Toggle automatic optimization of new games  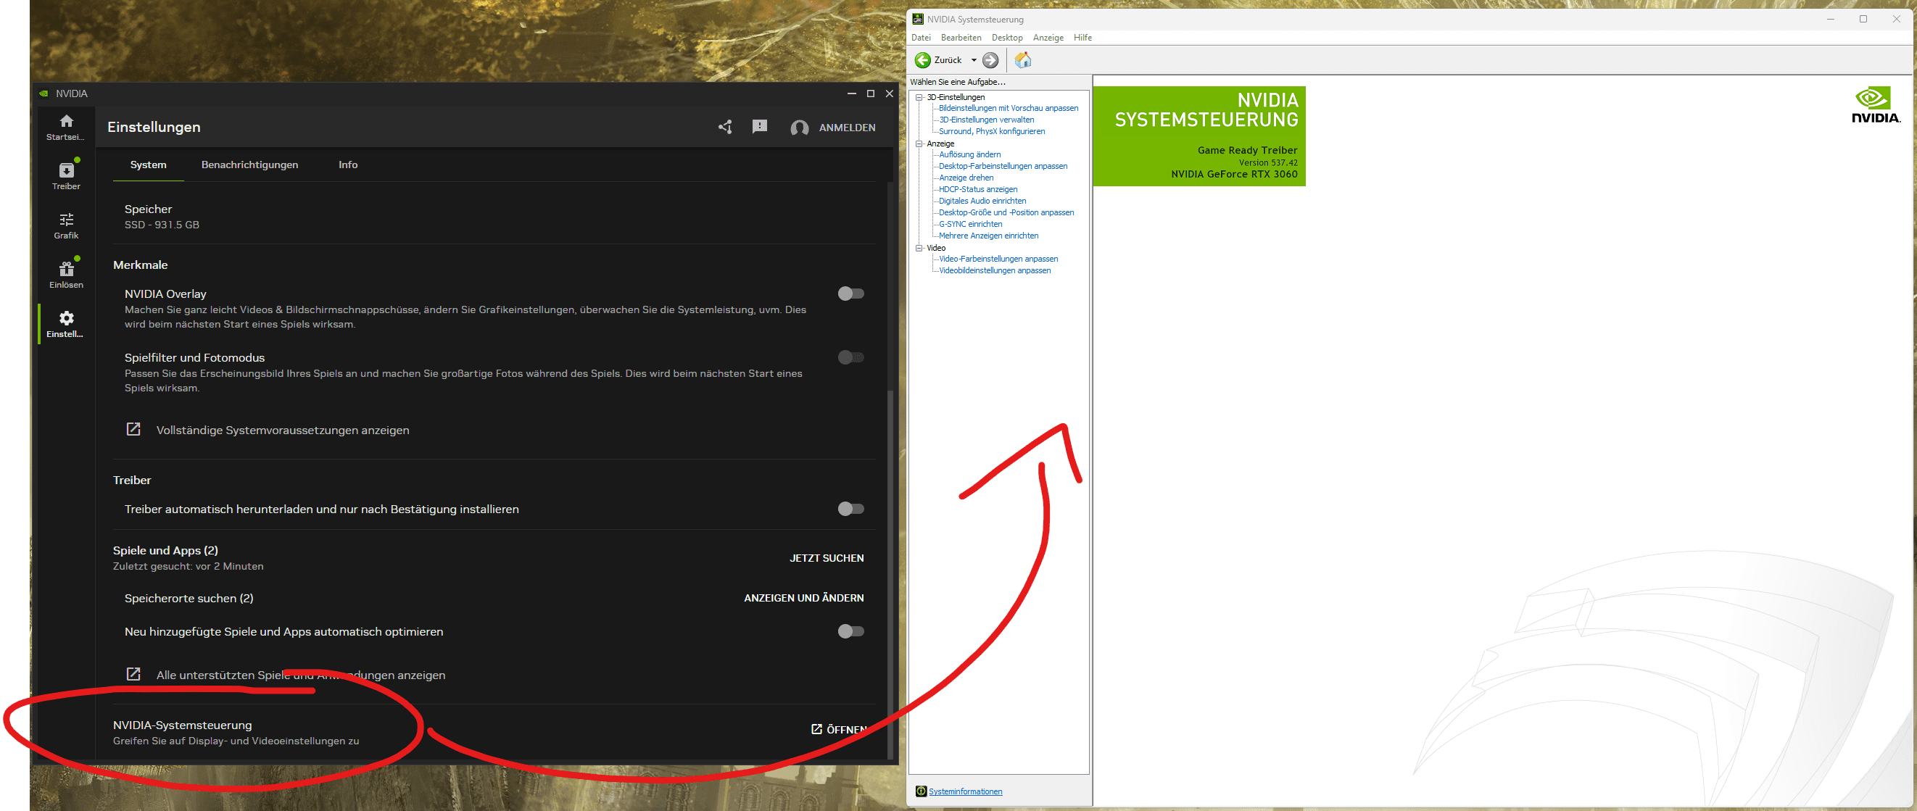pos(850,632)
